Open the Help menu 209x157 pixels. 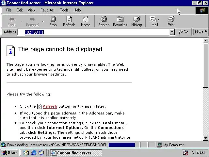[77, 10]
